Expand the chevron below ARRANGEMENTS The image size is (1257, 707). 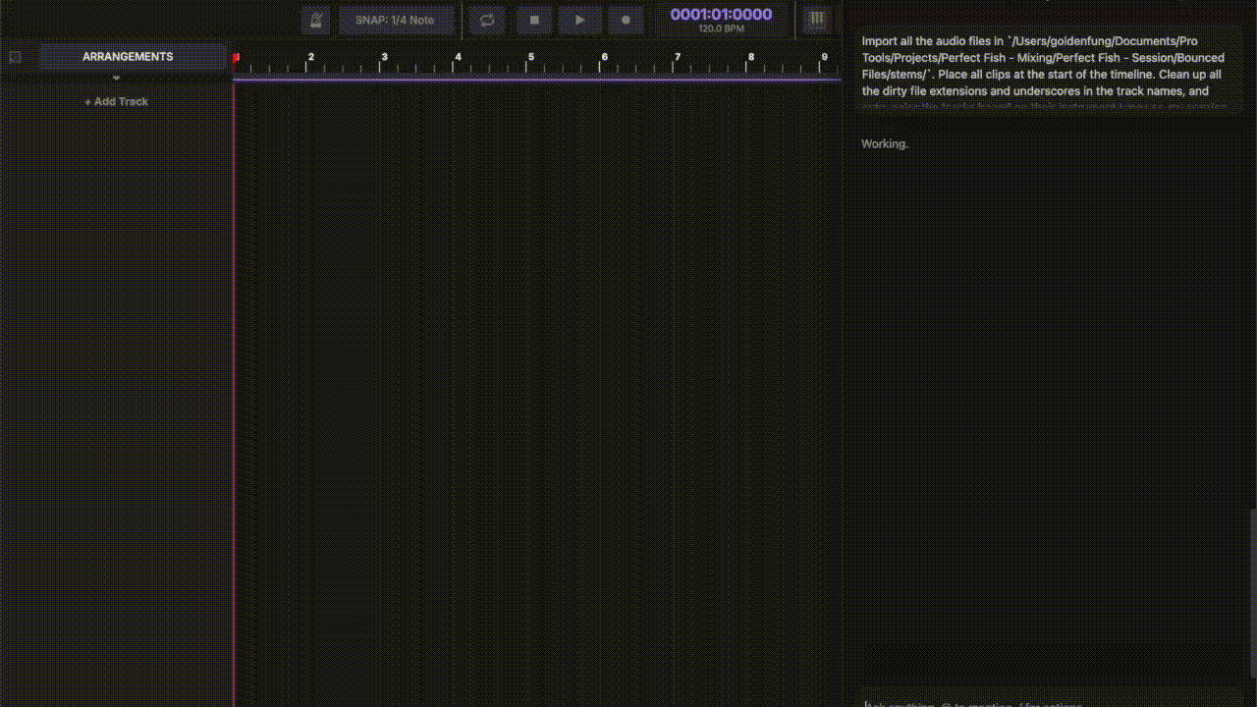pos(116,78)
